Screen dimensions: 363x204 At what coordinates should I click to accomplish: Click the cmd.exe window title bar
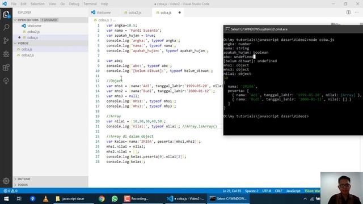coord(293,29)
